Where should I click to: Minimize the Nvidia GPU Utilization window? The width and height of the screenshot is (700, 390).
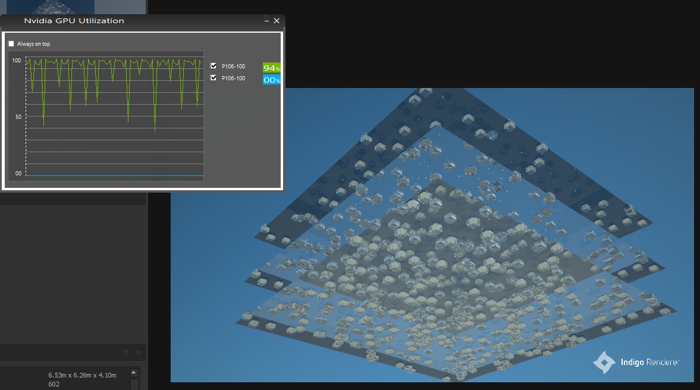(x=266, y=21)
